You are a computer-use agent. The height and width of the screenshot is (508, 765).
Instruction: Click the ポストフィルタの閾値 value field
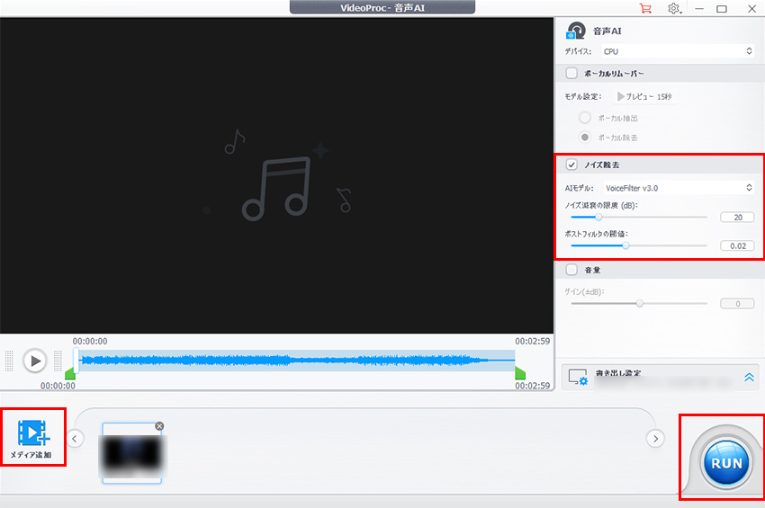[736, 245]
